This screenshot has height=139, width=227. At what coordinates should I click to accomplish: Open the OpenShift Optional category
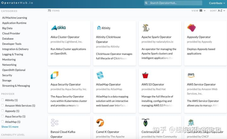pos(14,70)
